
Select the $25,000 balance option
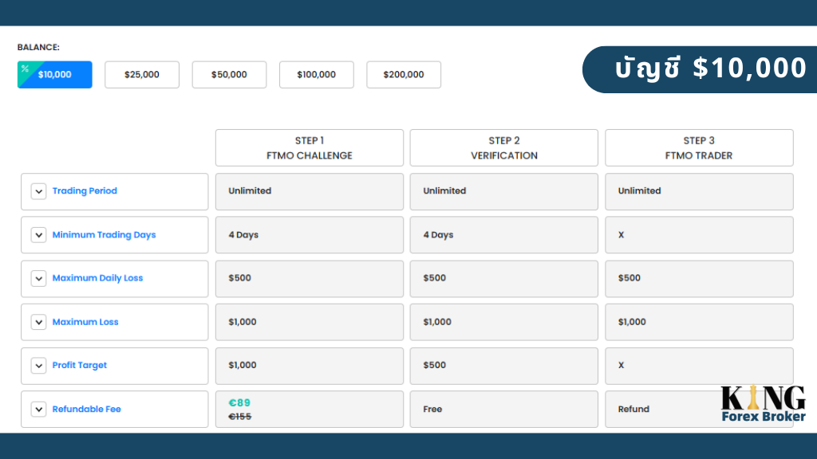pos(142,74)
